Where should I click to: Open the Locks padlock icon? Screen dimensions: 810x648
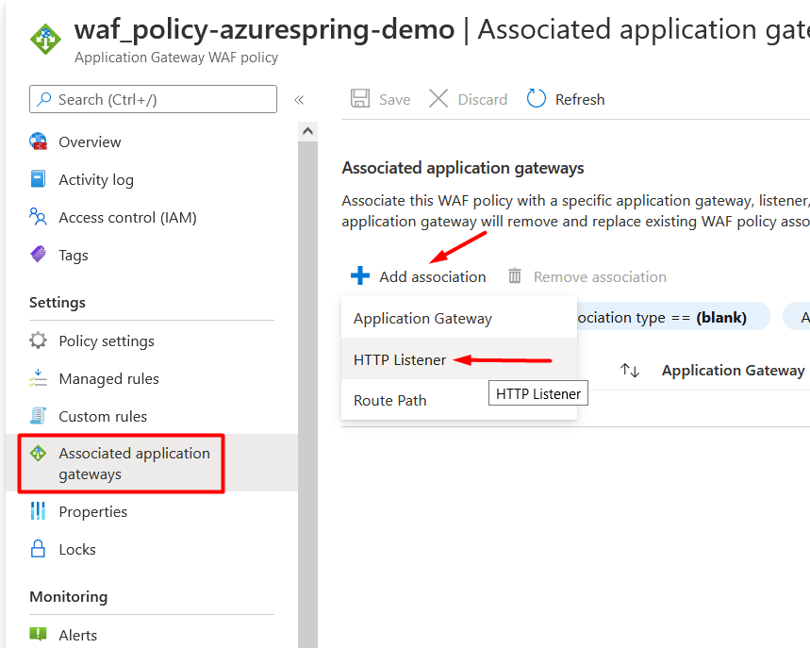(x=39, y=549)
